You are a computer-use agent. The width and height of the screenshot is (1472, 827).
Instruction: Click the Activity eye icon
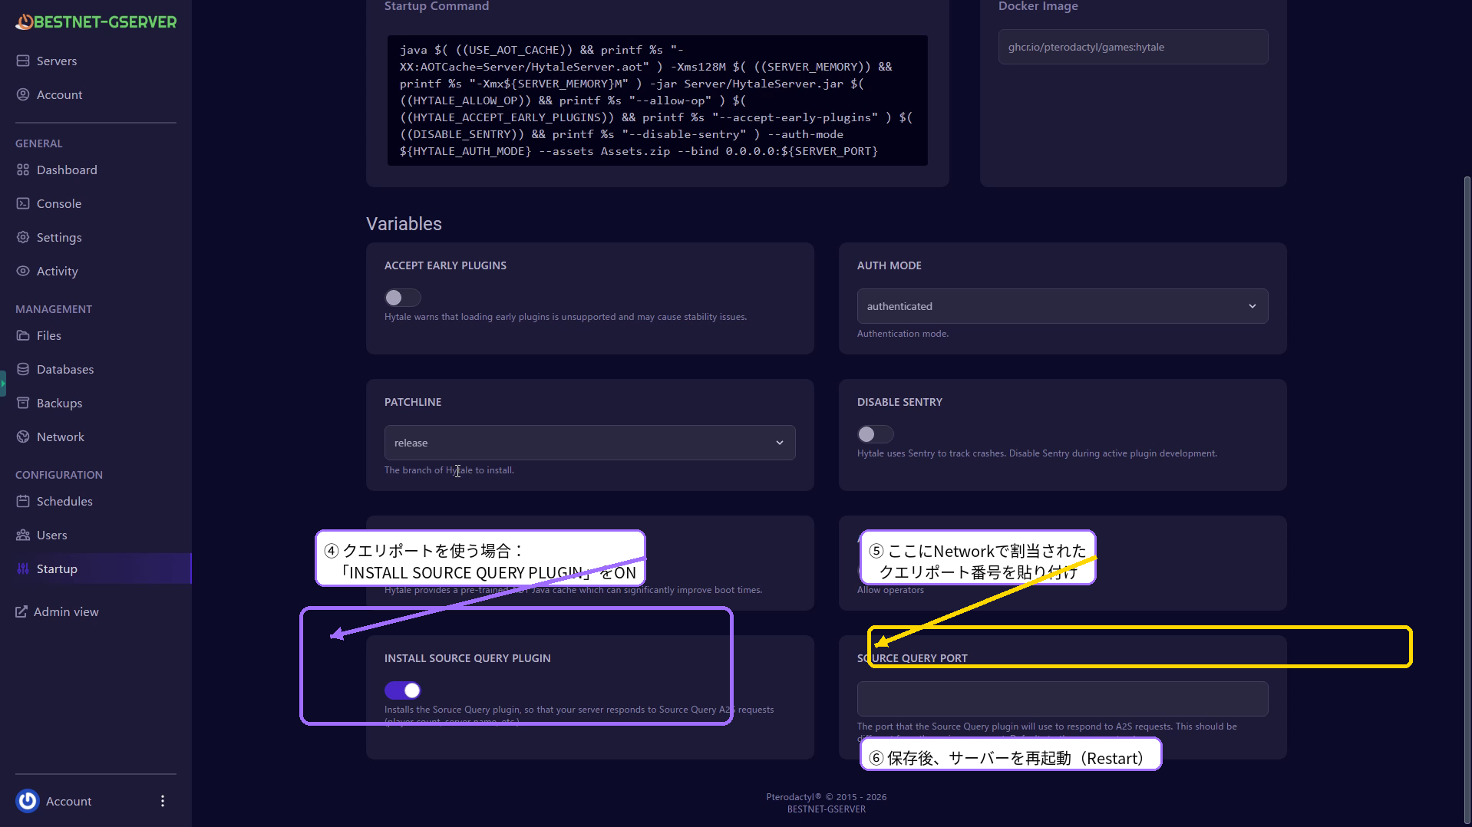pos(23,271)
